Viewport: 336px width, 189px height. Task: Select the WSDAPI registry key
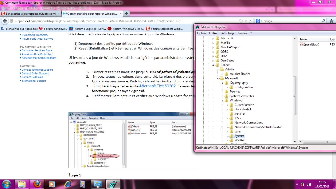click(240, 140)
